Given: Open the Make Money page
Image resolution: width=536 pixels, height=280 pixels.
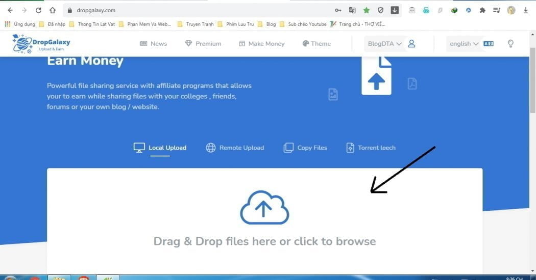Looking at the screenshot, I should click(262, 44).
